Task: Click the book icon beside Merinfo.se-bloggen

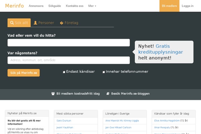Action: coord(108,93)
